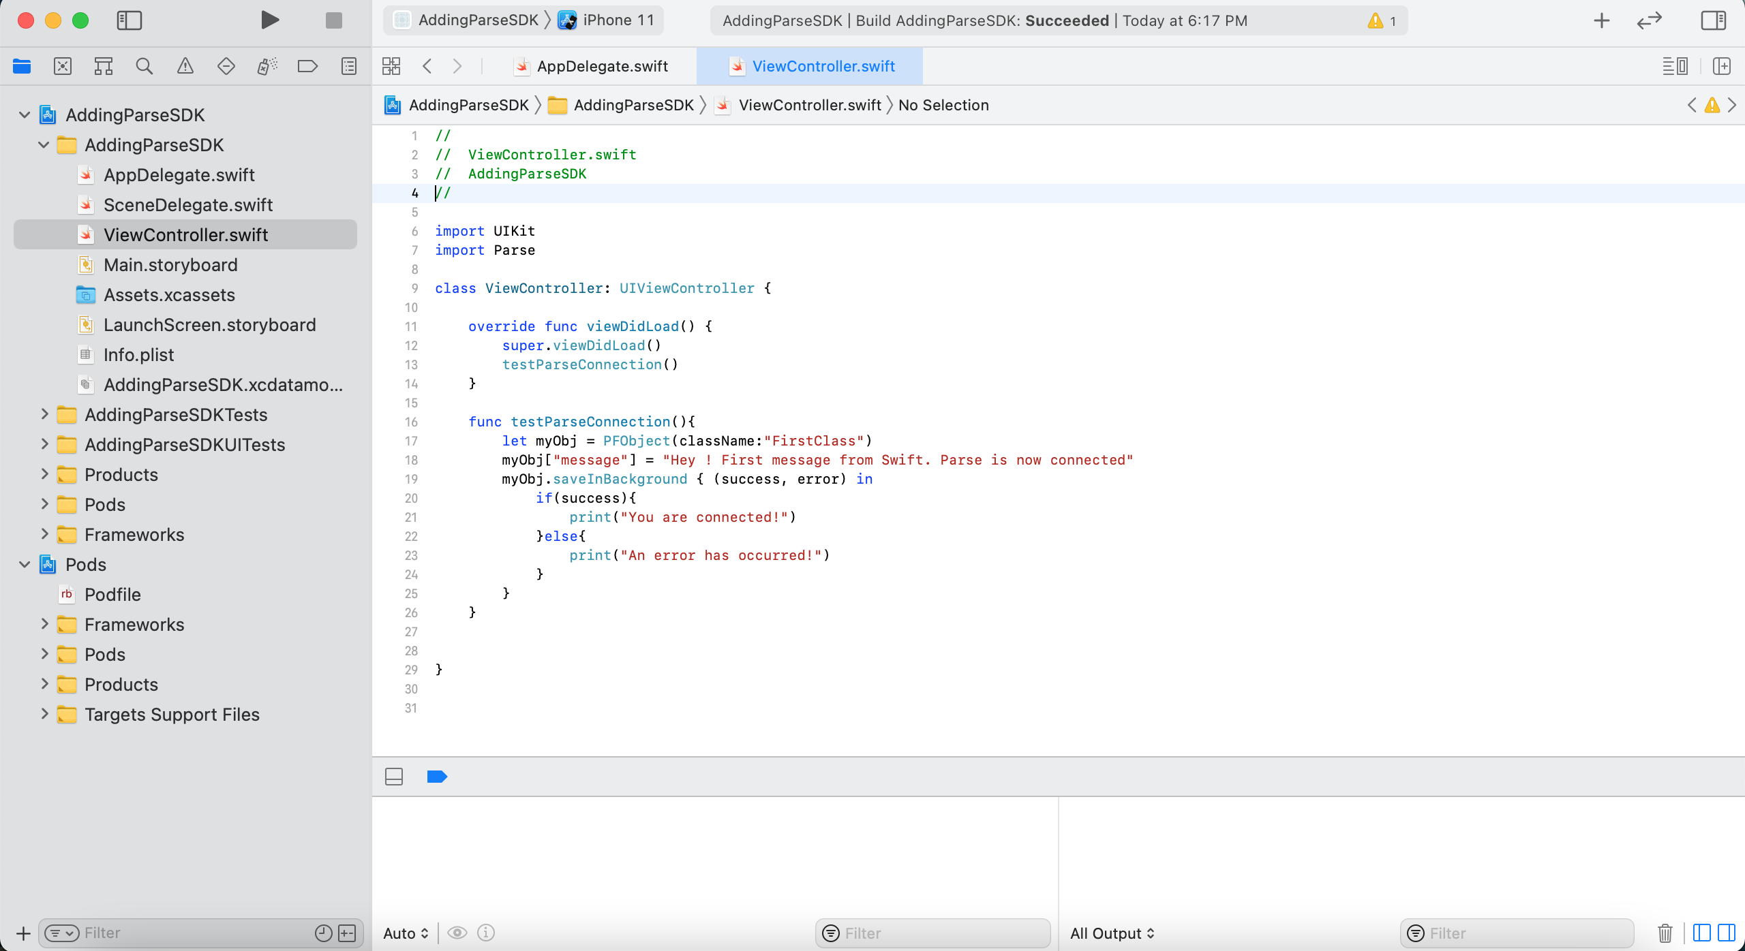Toggle the navigator sidebar visibility

click(130, 20)
